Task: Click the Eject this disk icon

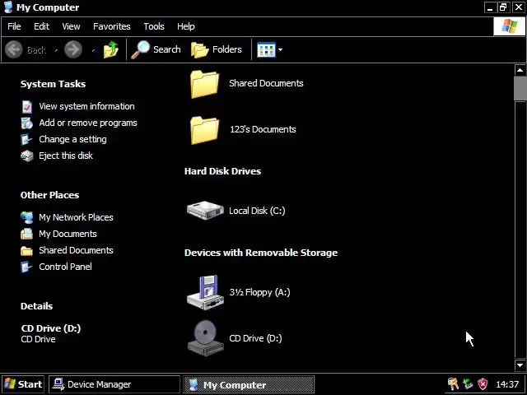Action: point(27,156)
